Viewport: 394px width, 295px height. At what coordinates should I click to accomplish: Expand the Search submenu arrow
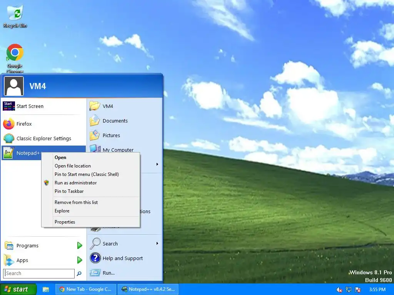pos(157,243)
